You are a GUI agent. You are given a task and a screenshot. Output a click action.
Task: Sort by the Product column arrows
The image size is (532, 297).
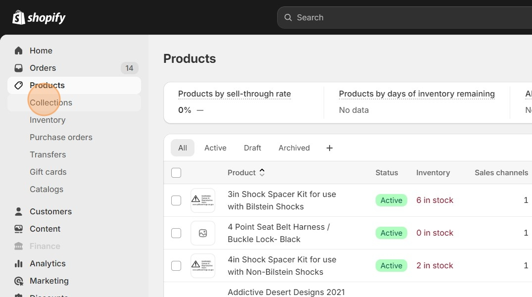pos(262,173)
